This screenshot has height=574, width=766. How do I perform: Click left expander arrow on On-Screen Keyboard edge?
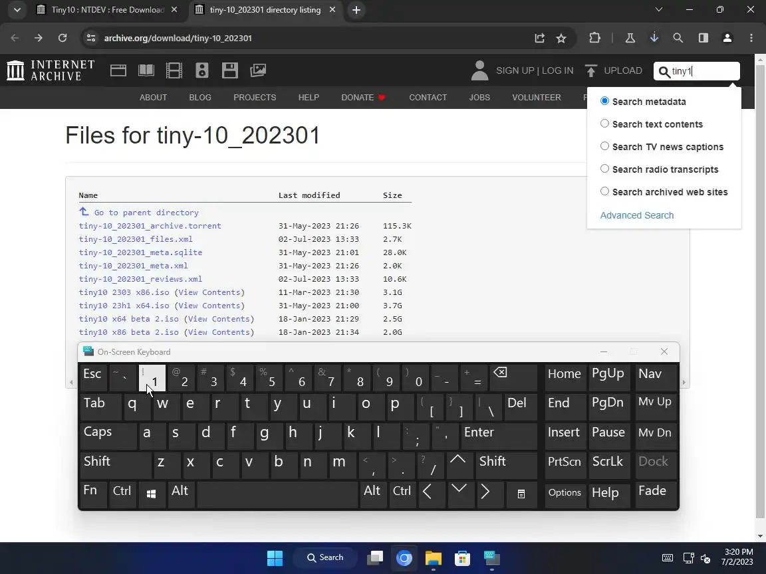pos(72,382)
